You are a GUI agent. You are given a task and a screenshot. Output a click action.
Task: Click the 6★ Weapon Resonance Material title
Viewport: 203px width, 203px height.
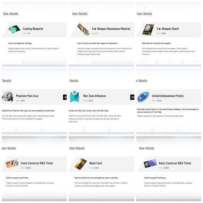point(111,29)
